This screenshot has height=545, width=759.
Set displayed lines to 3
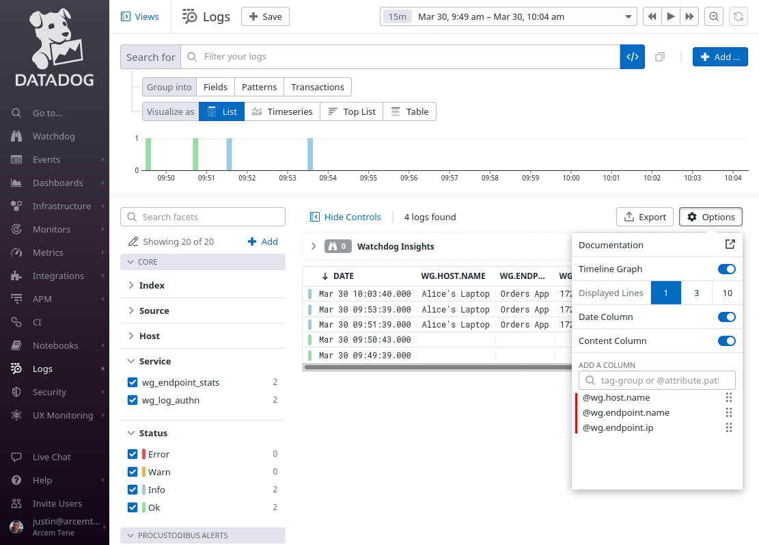point(697,293)
